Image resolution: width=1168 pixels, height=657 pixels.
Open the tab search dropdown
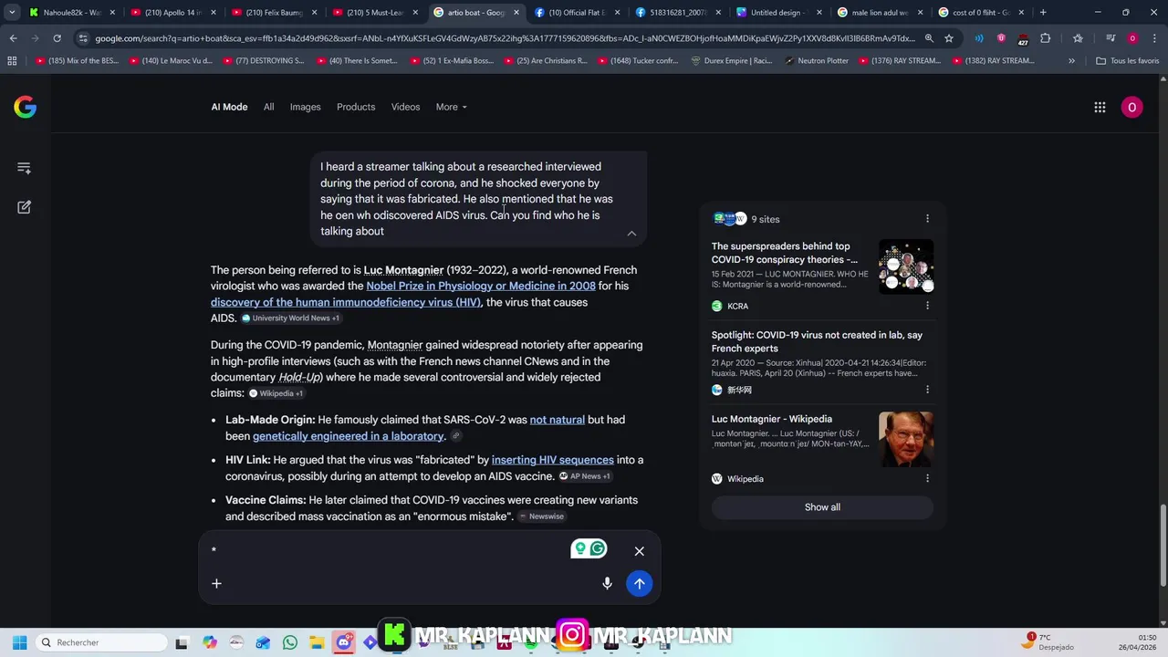pyautogui.click(x=12, y=13)
